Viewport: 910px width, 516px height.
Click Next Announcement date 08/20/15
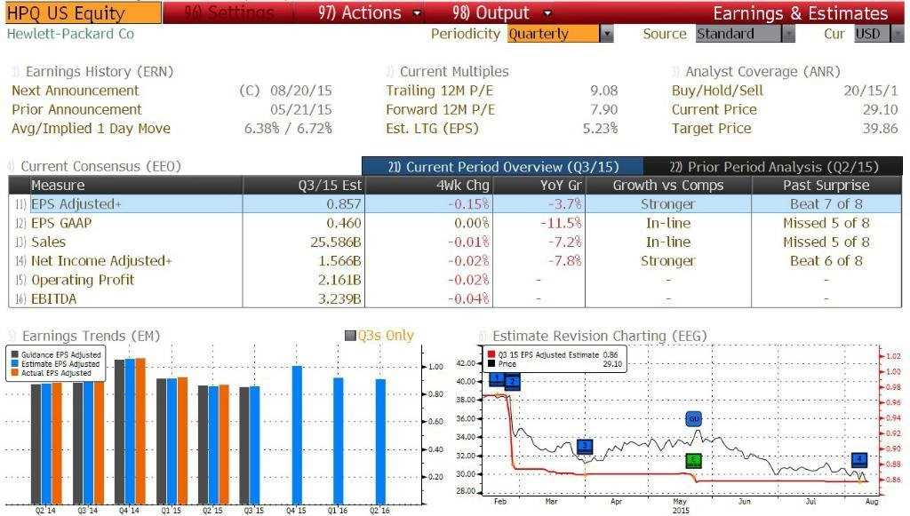[x=300, y=91]
